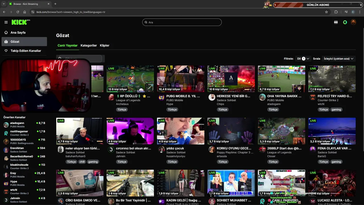Go to Ana Sayfa in sidebar
364x205 pixels.
click(24, 32)
